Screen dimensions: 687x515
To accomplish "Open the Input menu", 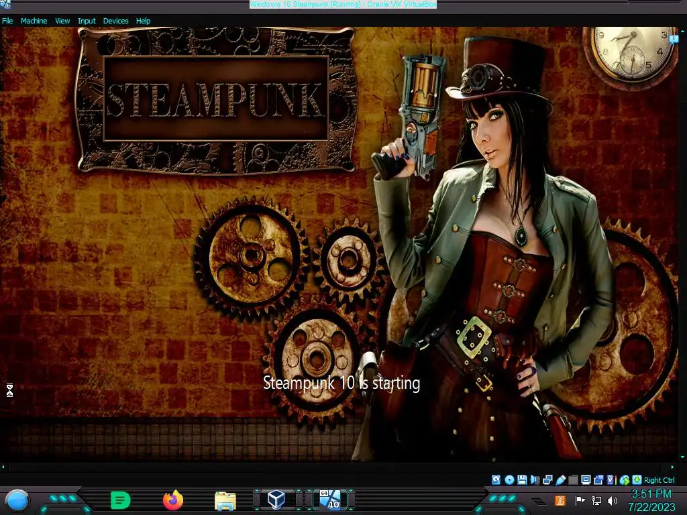I will coord(87,21).
